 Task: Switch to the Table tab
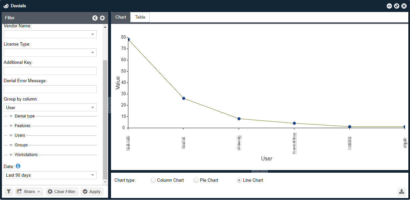[140, 17]
